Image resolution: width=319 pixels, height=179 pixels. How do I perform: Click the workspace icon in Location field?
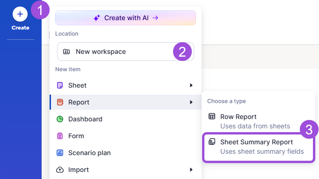point(66,52)
